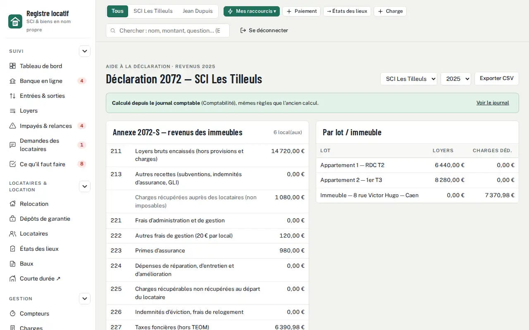This screenshot has width=529, height=330.
Task: Click the États des lieux shortcut button
Action: pyautogui.click(x=347, y=11)
